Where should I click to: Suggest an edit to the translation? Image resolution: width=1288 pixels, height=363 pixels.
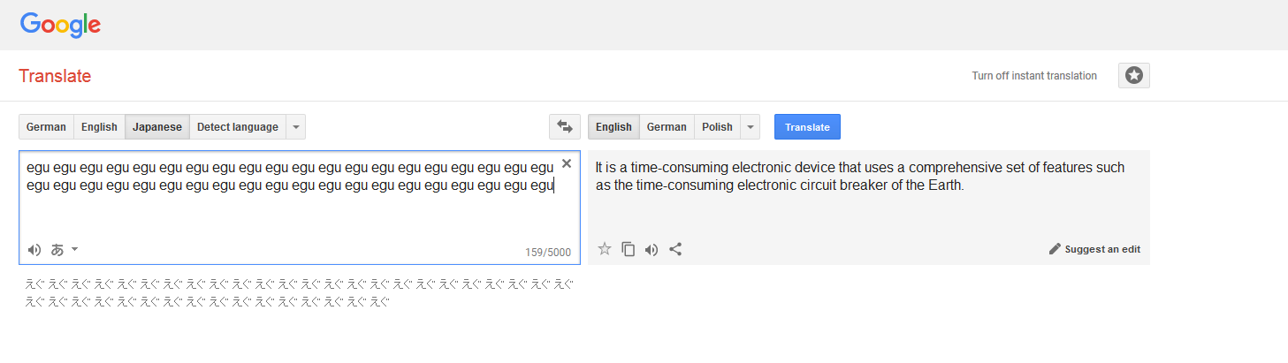pos(1094,249)
